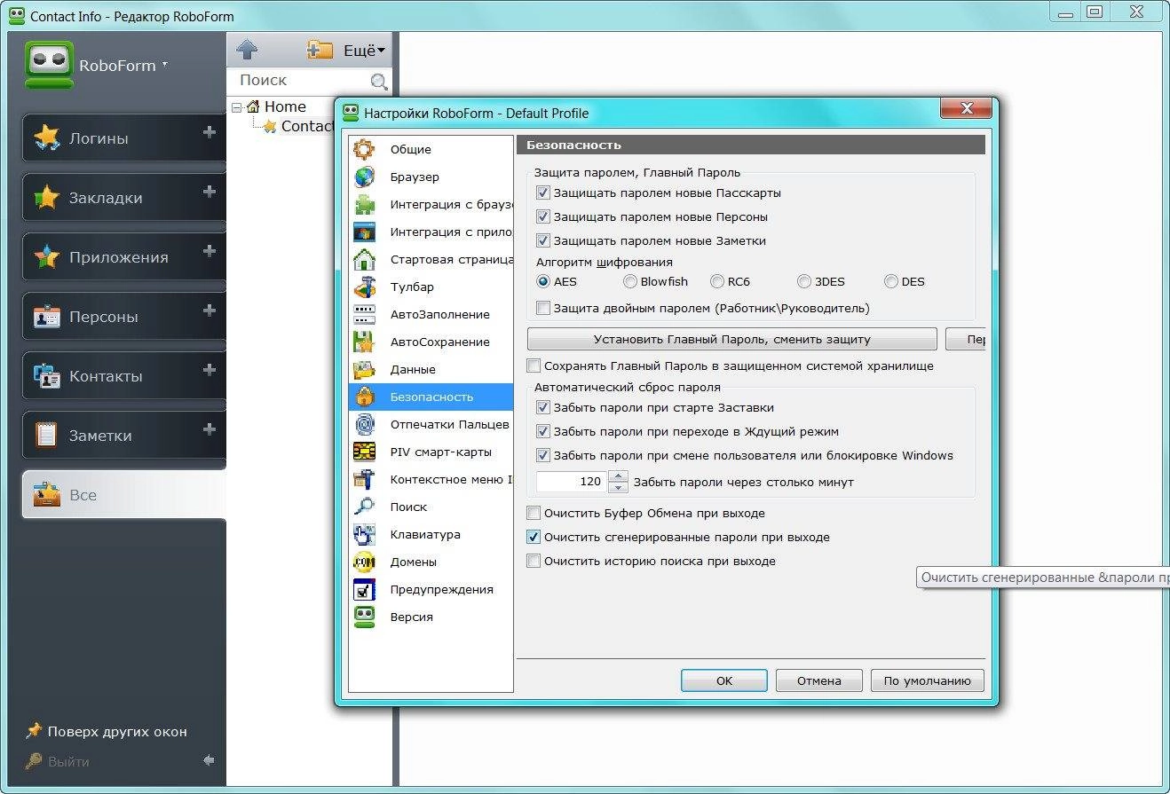Select the Данные category

click(431, 369)
